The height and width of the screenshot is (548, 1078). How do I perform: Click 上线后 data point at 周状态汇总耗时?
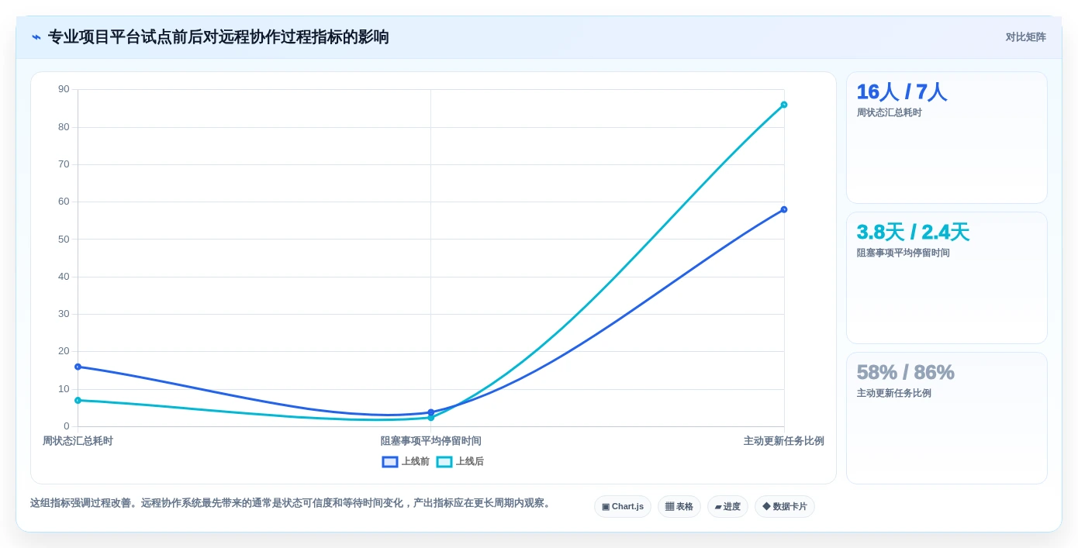click(x=78, y=400)
